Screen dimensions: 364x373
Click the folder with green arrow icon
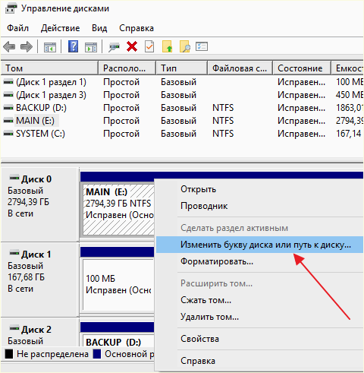click(167, 46)
